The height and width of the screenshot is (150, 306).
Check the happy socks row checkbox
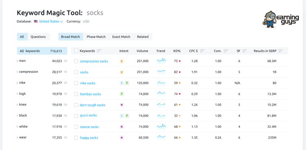click(76, 138)
